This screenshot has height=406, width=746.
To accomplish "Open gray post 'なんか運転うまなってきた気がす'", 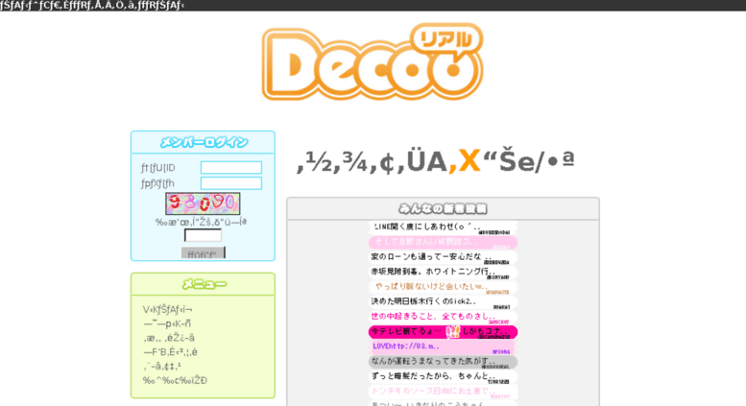I will pyautogui.click(x=443, y=362).
